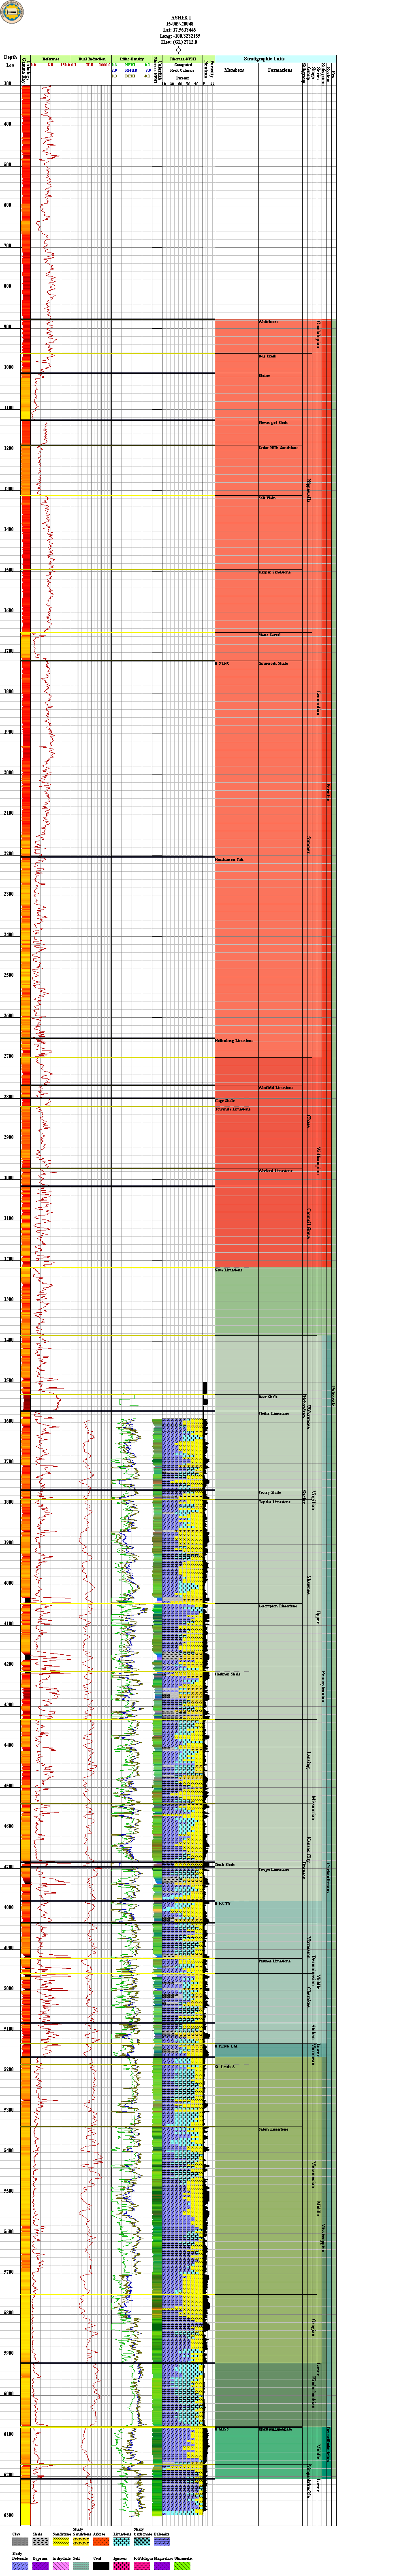The width and height of the screenshot is (397, 2576).
Task: Click the Wreford Limestone label
Action: [x=275, y=1170]
